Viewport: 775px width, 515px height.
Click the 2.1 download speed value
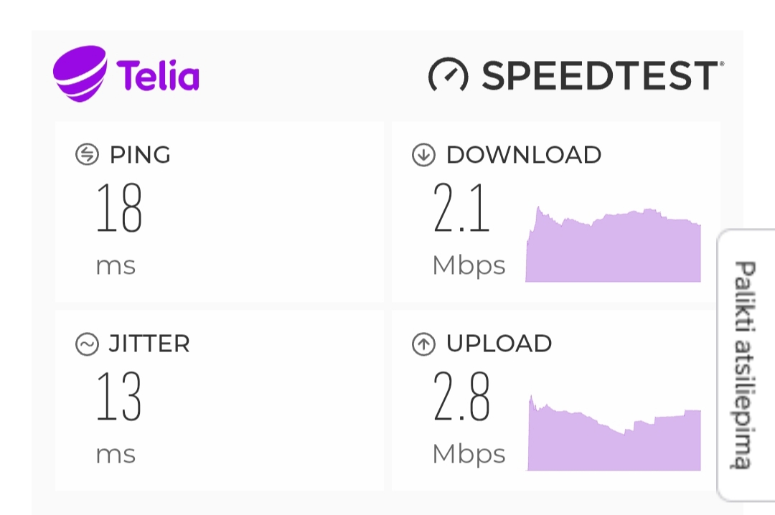(x=461, y=208)
